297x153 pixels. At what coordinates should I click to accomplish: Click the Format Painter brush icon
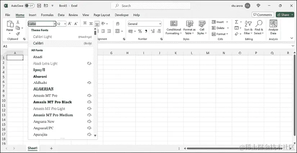click(x=18, y=34)
